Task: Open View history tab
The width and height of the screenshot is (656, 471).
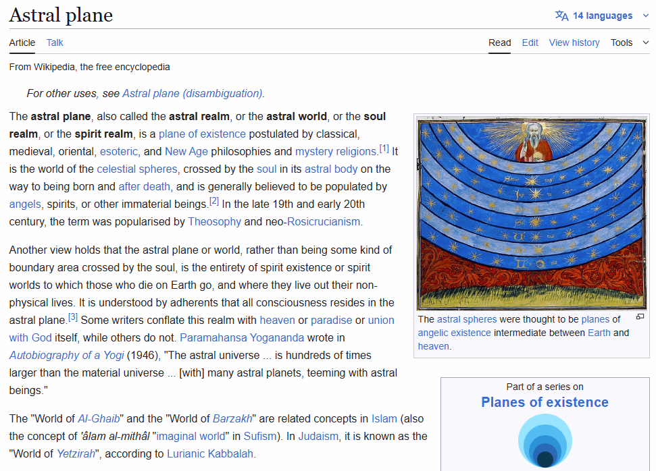Action: coord(574,43)
